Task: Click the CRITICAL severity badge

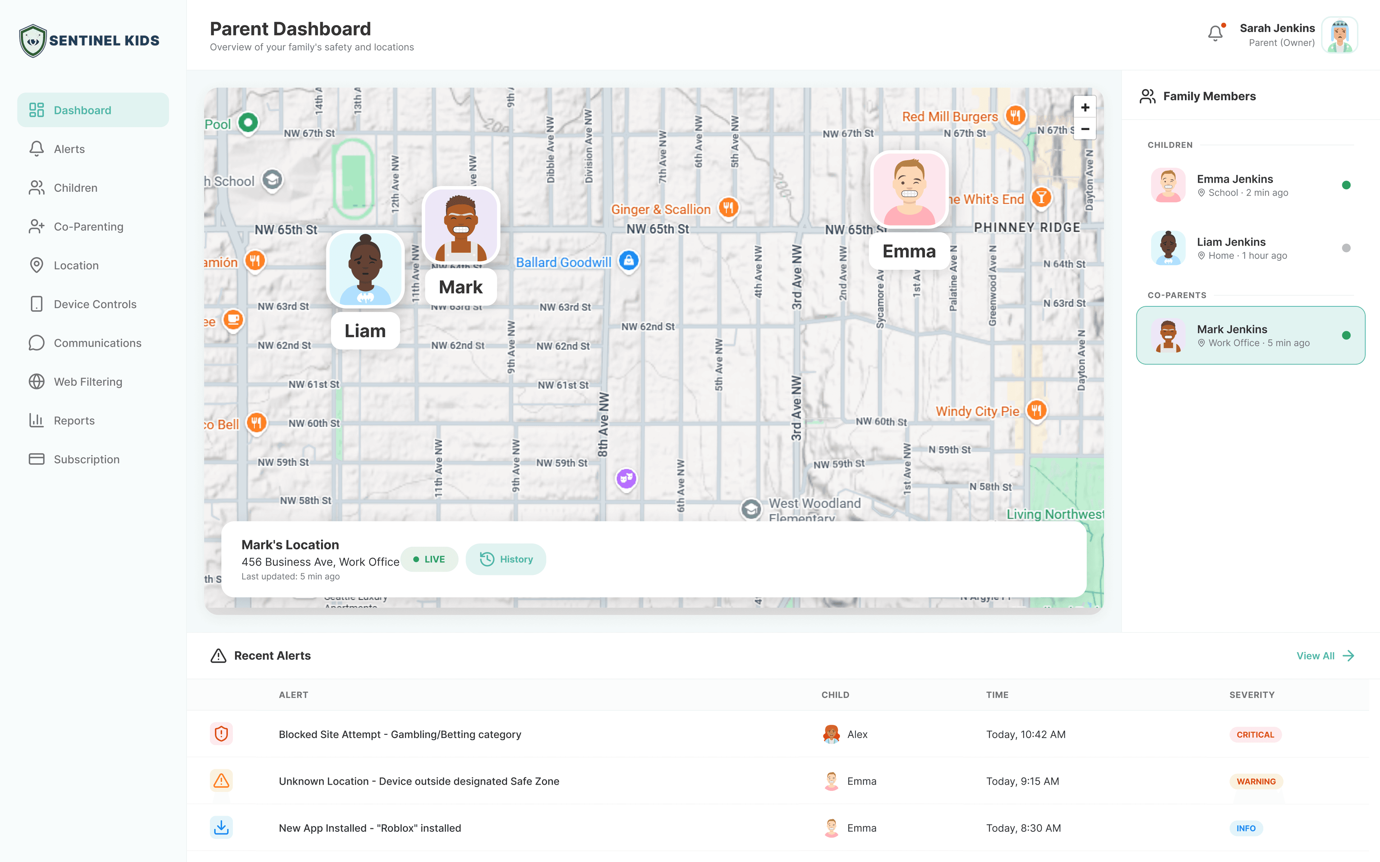Action: tap(1255, 734)
